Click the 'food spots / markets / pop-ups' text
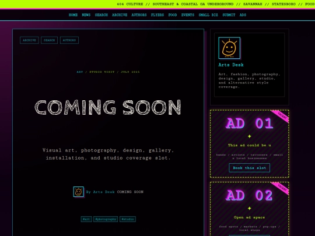 250,228
